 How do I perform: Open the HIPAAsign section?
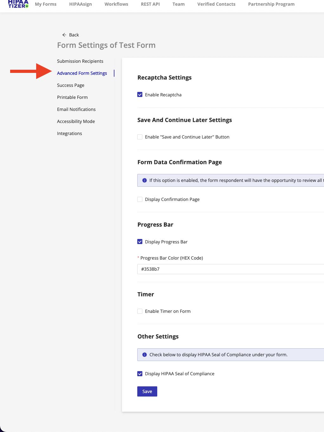(80, 4)
